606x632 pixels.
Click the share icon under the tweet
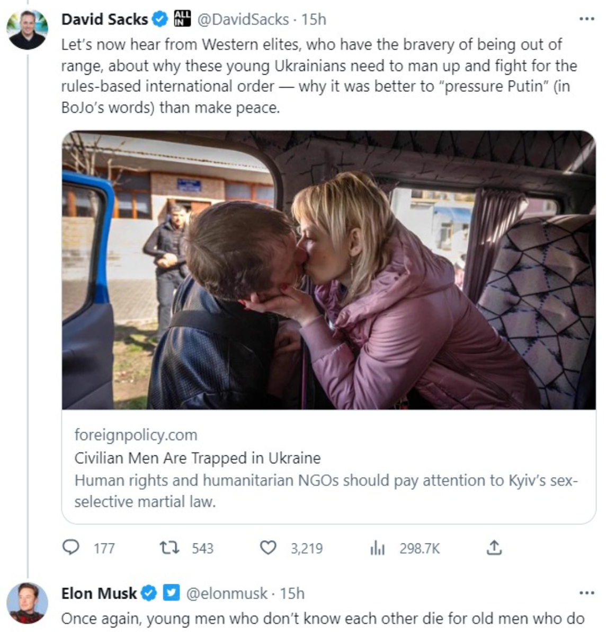[494, 547]
